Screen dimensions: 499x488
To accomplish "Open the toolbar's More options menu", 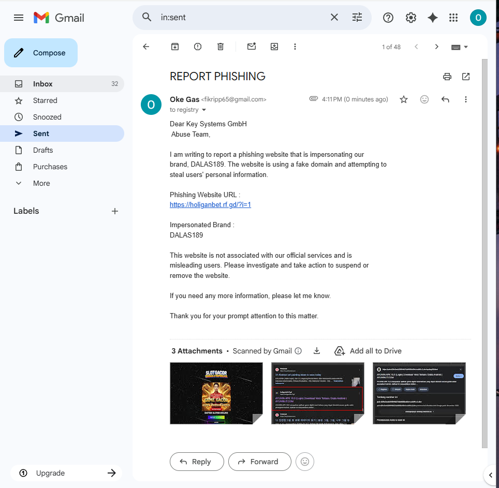I will [x=295, y=47].
